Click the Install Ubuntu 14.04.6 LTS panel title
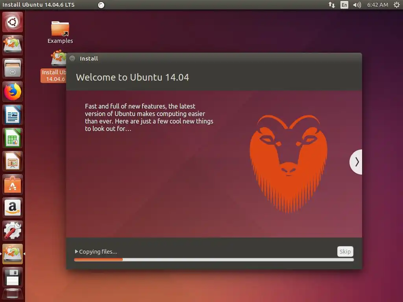The image size is (403, 302). [38, 5]
